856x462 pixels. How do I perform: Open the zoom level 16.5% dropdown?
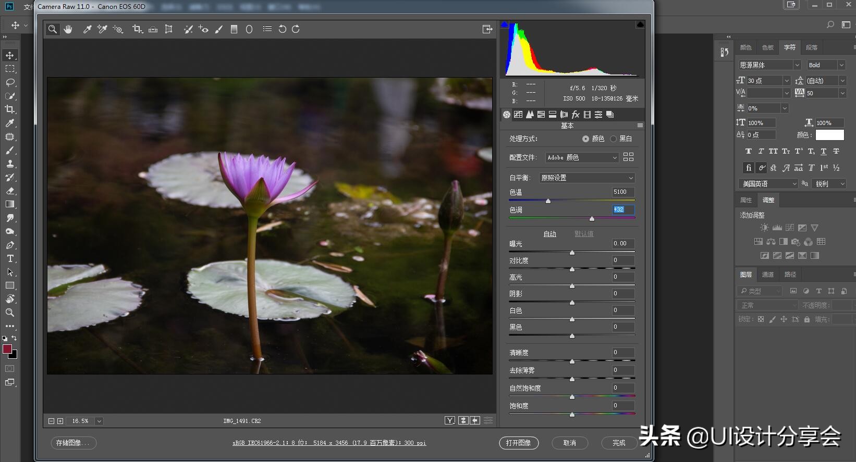pos(99,421)
